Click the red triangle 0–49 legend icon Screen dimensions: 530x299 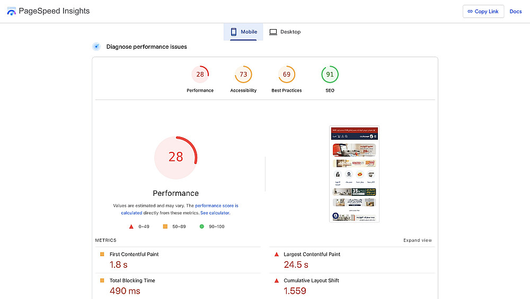(131, 226)
